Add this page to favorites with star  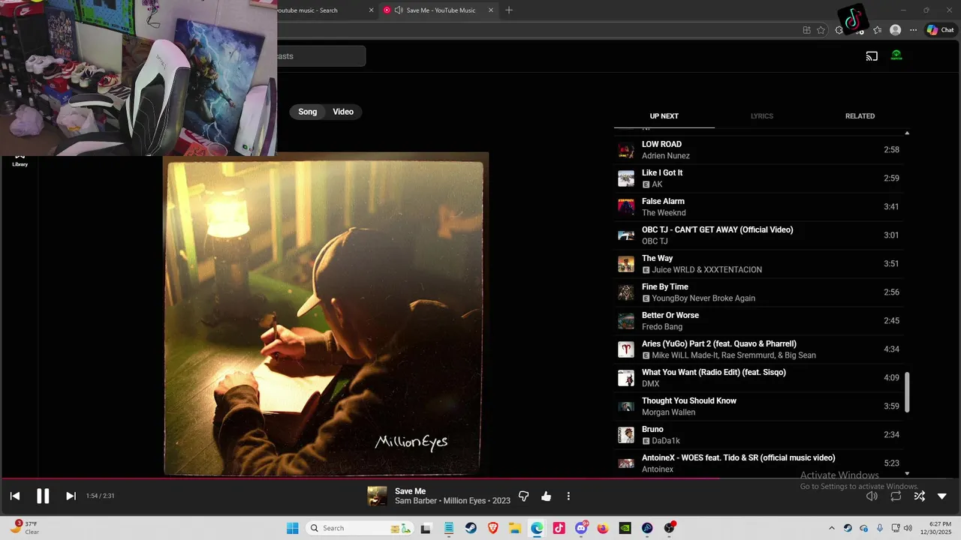pyautogui.click(x=821, y=30)
